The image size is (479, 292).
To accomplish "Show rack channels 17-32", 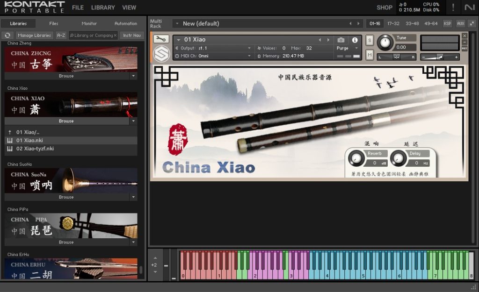I will [393, 23].
